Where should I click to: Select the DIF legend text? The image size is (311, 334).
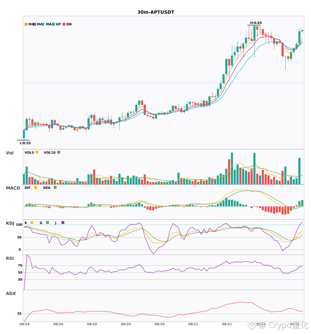click(27, 188)
